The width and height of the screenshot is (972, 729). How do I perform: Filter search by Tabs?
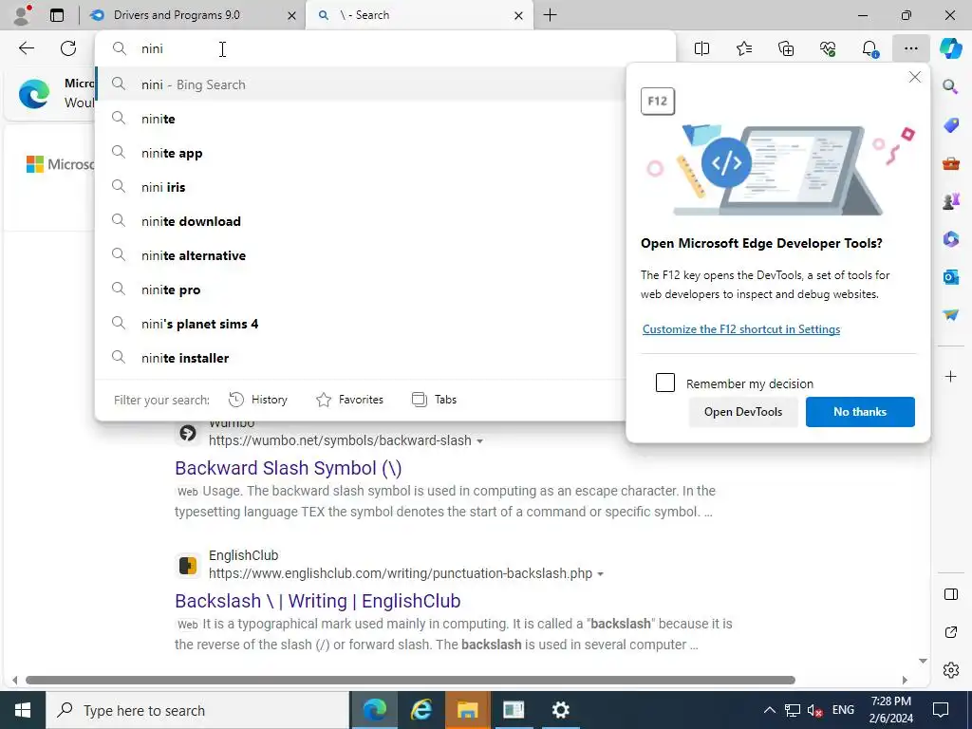click(x=434, y=400)
